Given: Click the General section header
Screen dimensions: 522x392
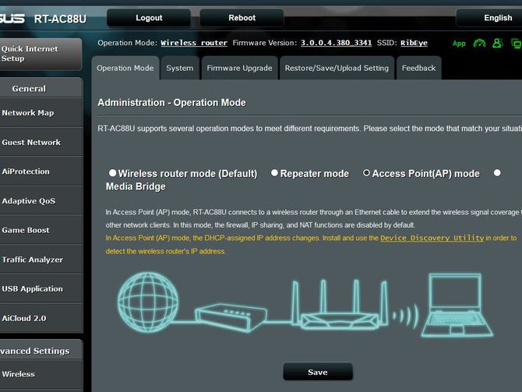Looking at the screenshot, I should pos(41,88).
